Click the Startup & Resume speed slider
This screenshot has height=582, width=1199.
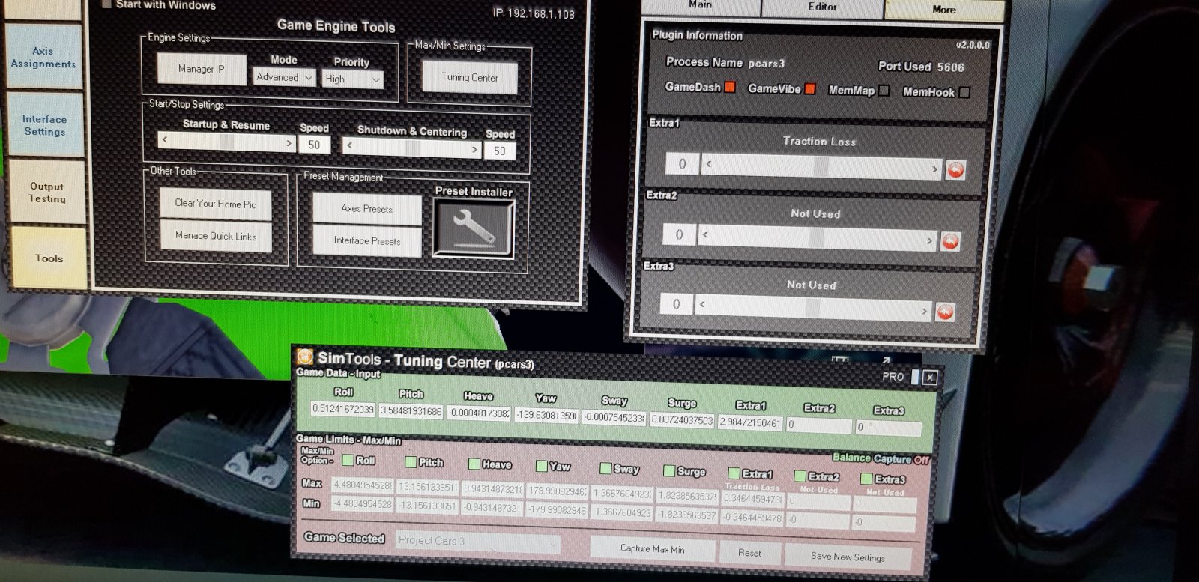227,141
